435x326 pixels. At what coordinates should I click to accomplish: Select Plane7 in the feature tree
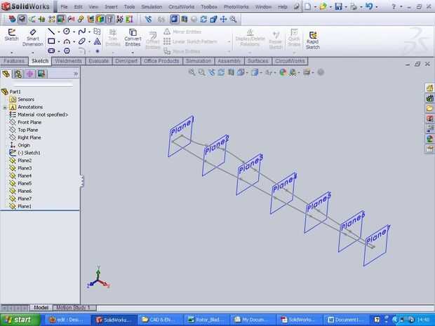coord(25,199)
